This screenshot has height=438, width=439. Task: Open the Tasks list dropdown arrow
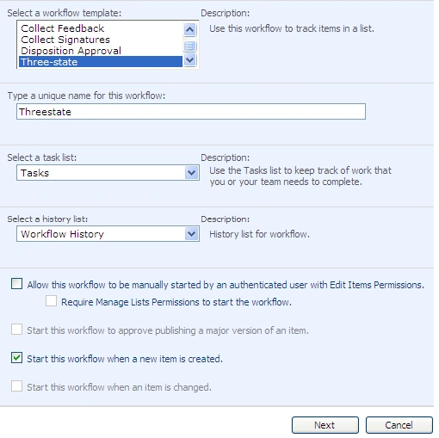[191, 173]
